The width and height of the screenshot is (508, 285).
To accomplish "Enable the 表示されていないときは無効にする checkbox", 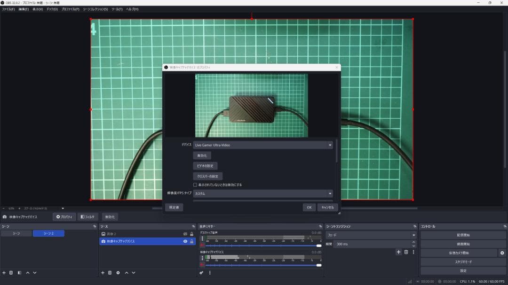I will (x=195, y=185).
